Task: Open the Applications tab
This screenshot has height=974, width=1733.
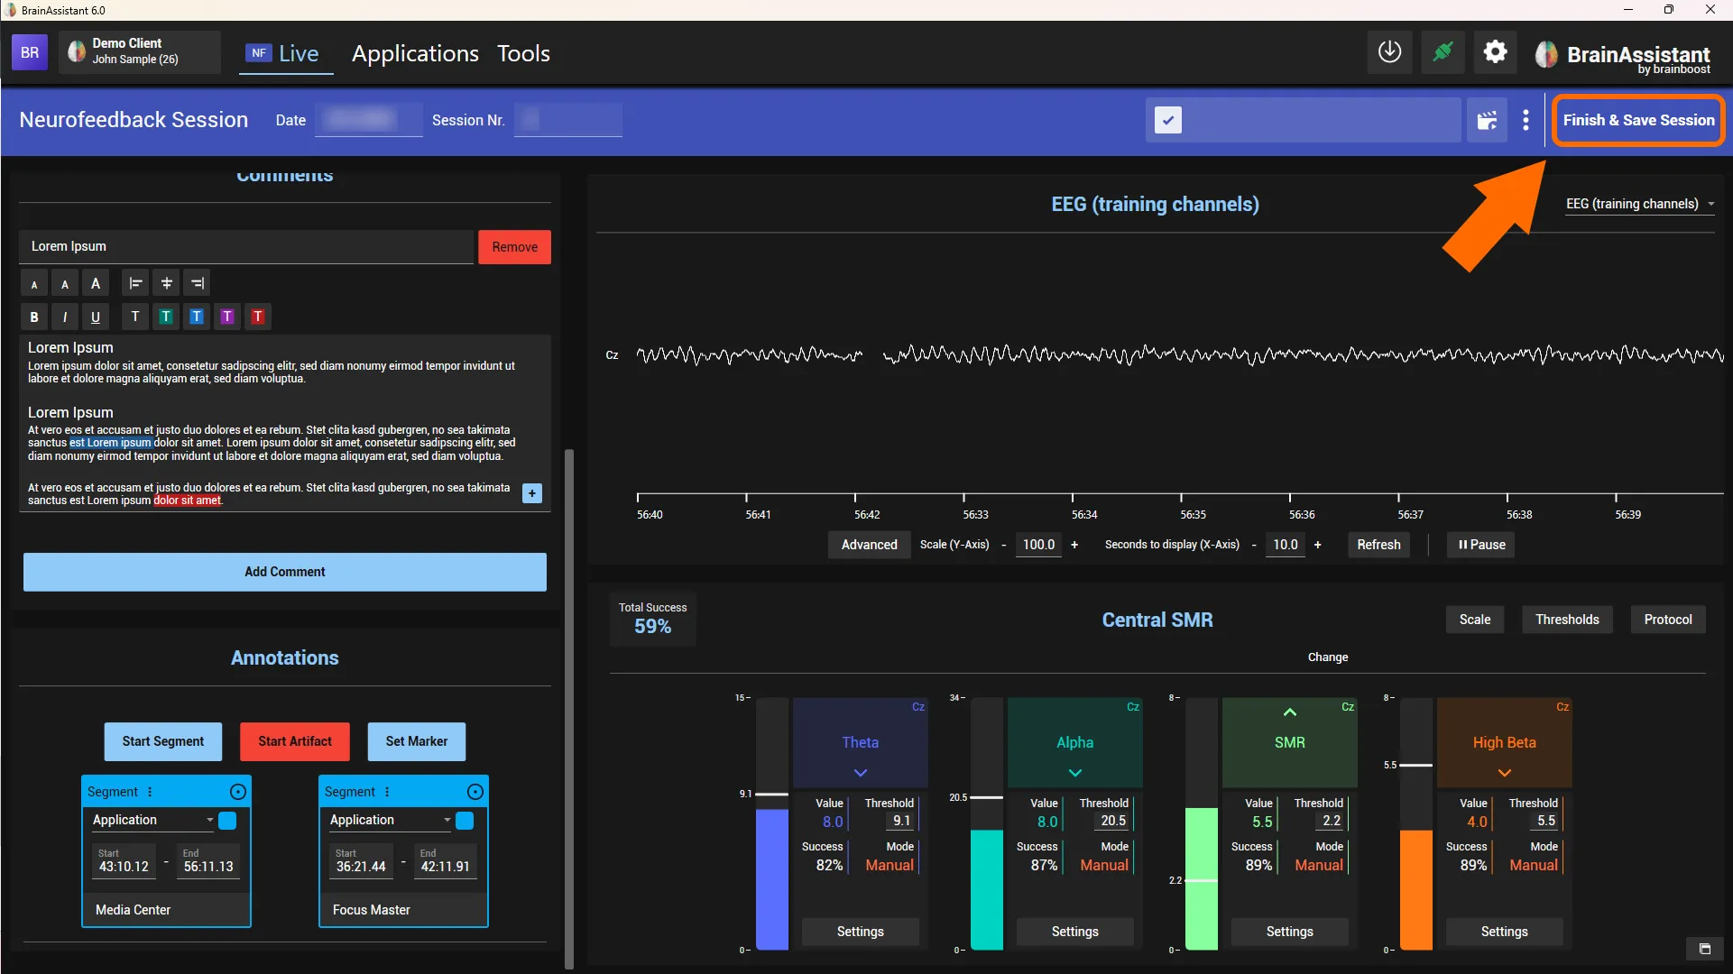Action: (x=415, y=53)
